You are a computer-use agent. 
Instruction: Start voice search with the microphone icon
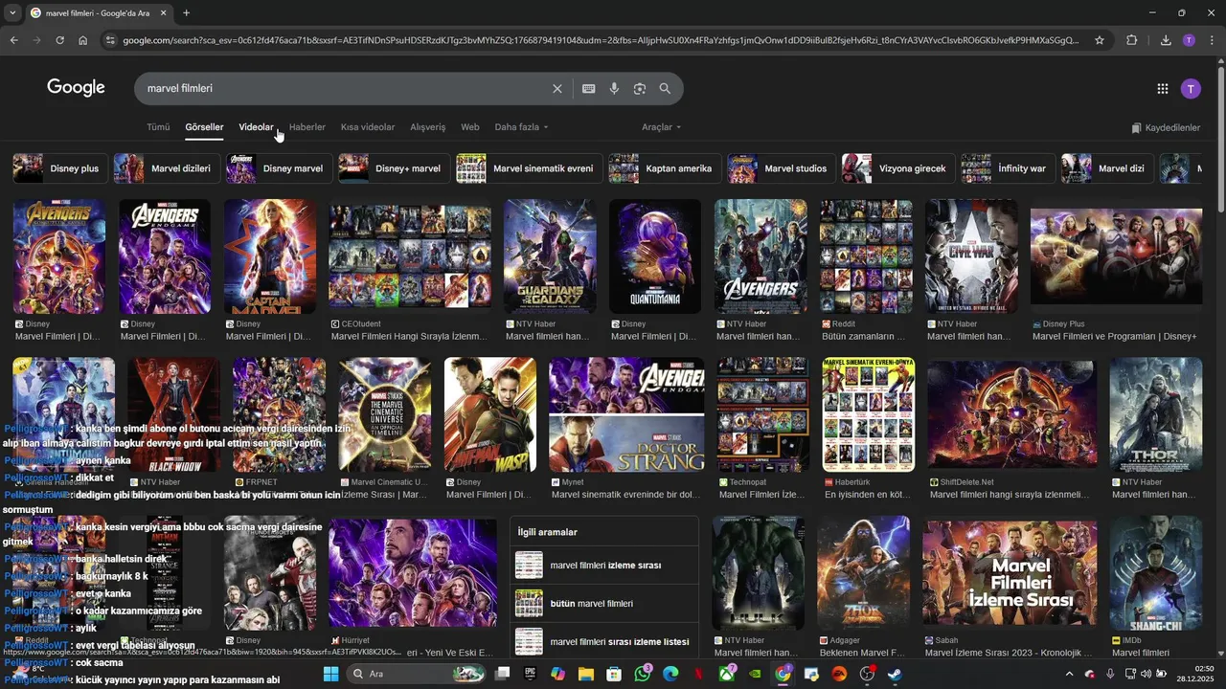point(614,89)
